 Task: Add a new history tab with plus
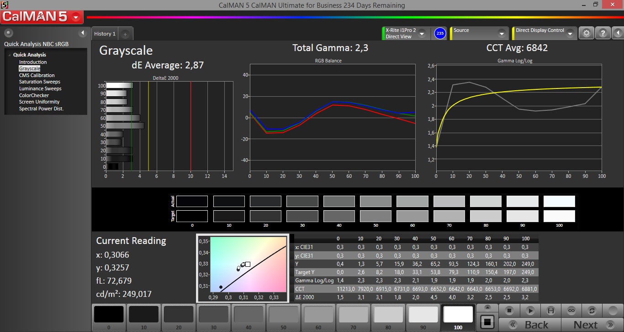(126, 34)
